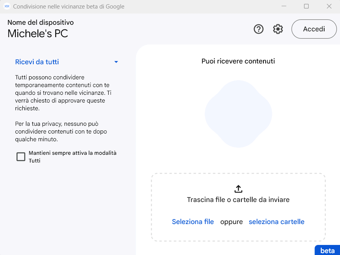The height and width of the screenshot is (255, 340).
Task: Click the window title bar text
Action: (69, 7)
